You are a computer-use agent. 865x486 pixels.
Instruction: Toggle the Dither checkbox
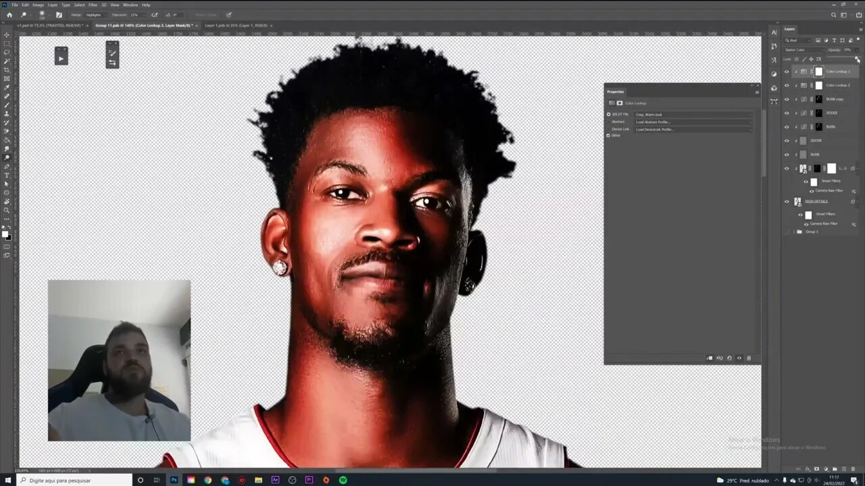click(608, 136)
